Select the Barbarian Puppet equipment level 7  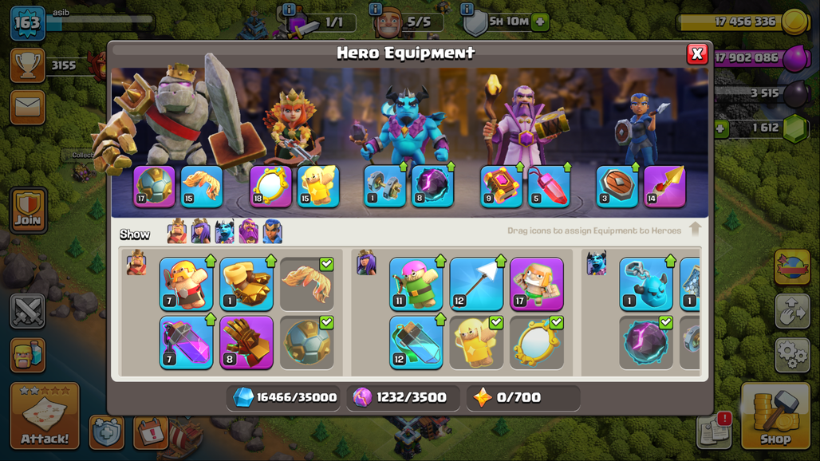pyautogui.click(x=186, y=284)
